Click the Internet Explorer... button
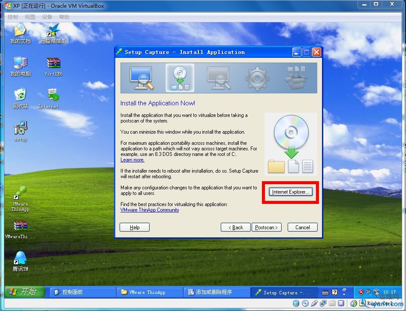The width and height of the screenshot is (406, 311). point(291,192)
